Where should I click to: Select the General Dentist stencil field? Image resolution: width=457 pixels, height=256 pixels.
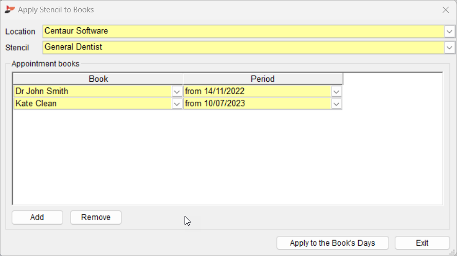click(x=244, y=47)
